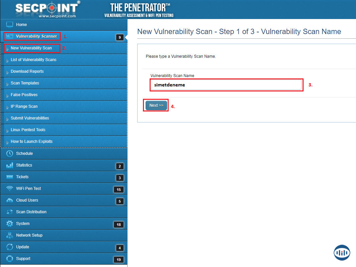Click the Vulnerability Scan Name text field
The height and width of the screenshot is (267, 356).
(x=226, y=85)
